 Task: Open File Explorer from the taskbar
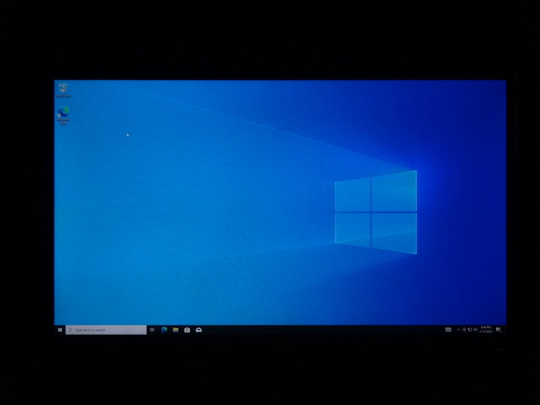coord(176,330)
